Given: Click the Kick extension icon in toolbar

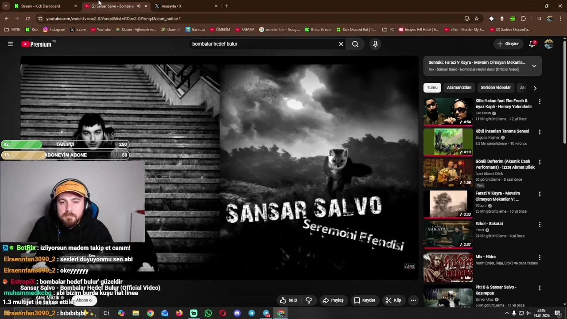Looking at the screenshot, I should pos(513,19).
